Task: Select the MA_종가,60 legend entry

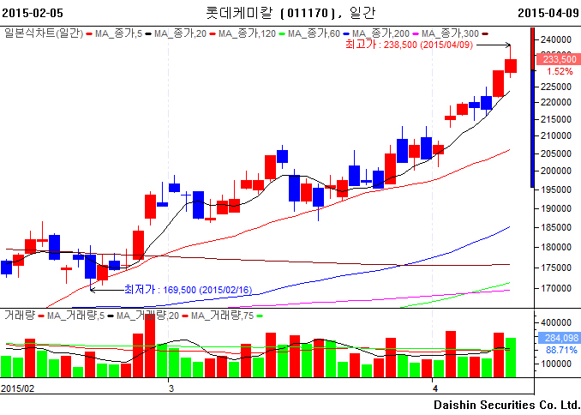Action: coord(314,33)
